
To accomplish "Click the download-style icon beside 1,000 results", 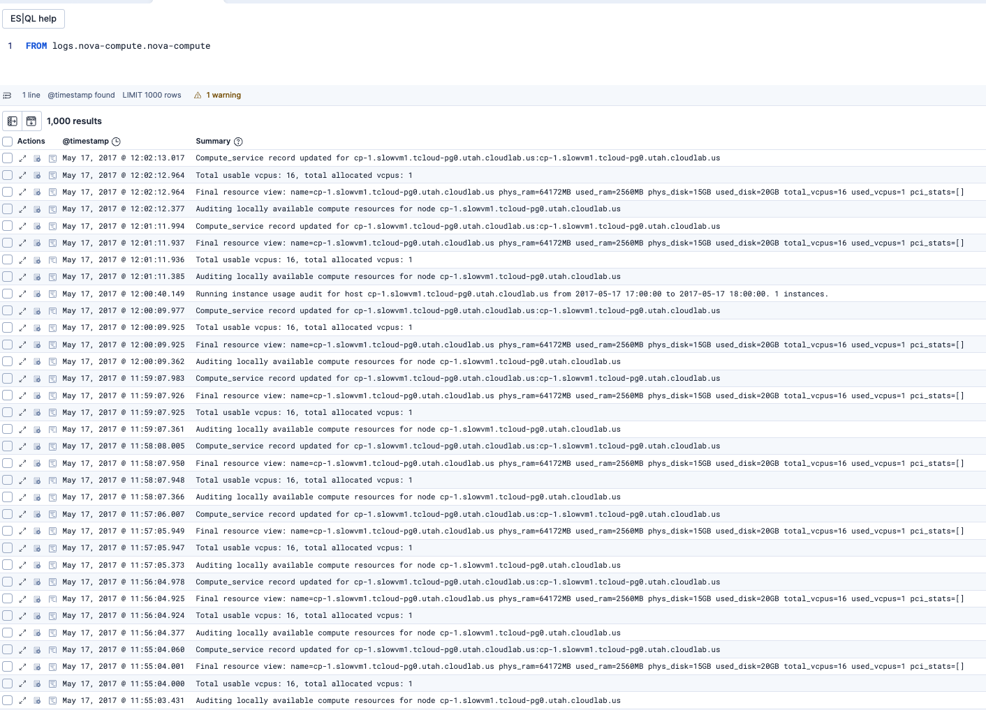I will point(31,121).
